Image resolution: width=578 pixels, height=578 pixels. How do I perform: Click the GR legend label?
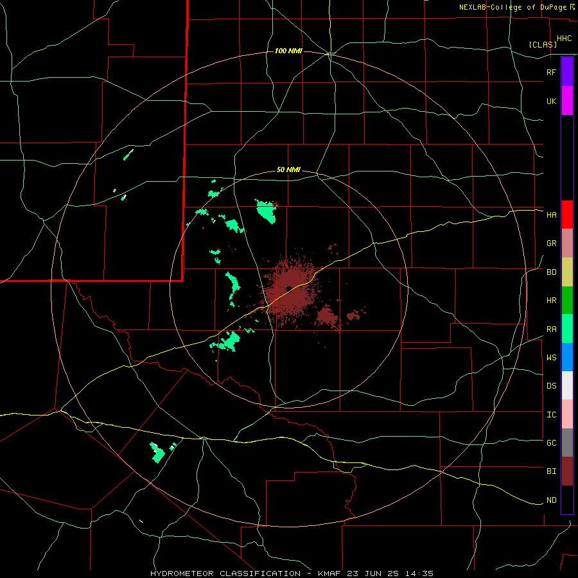click(551, 243)
